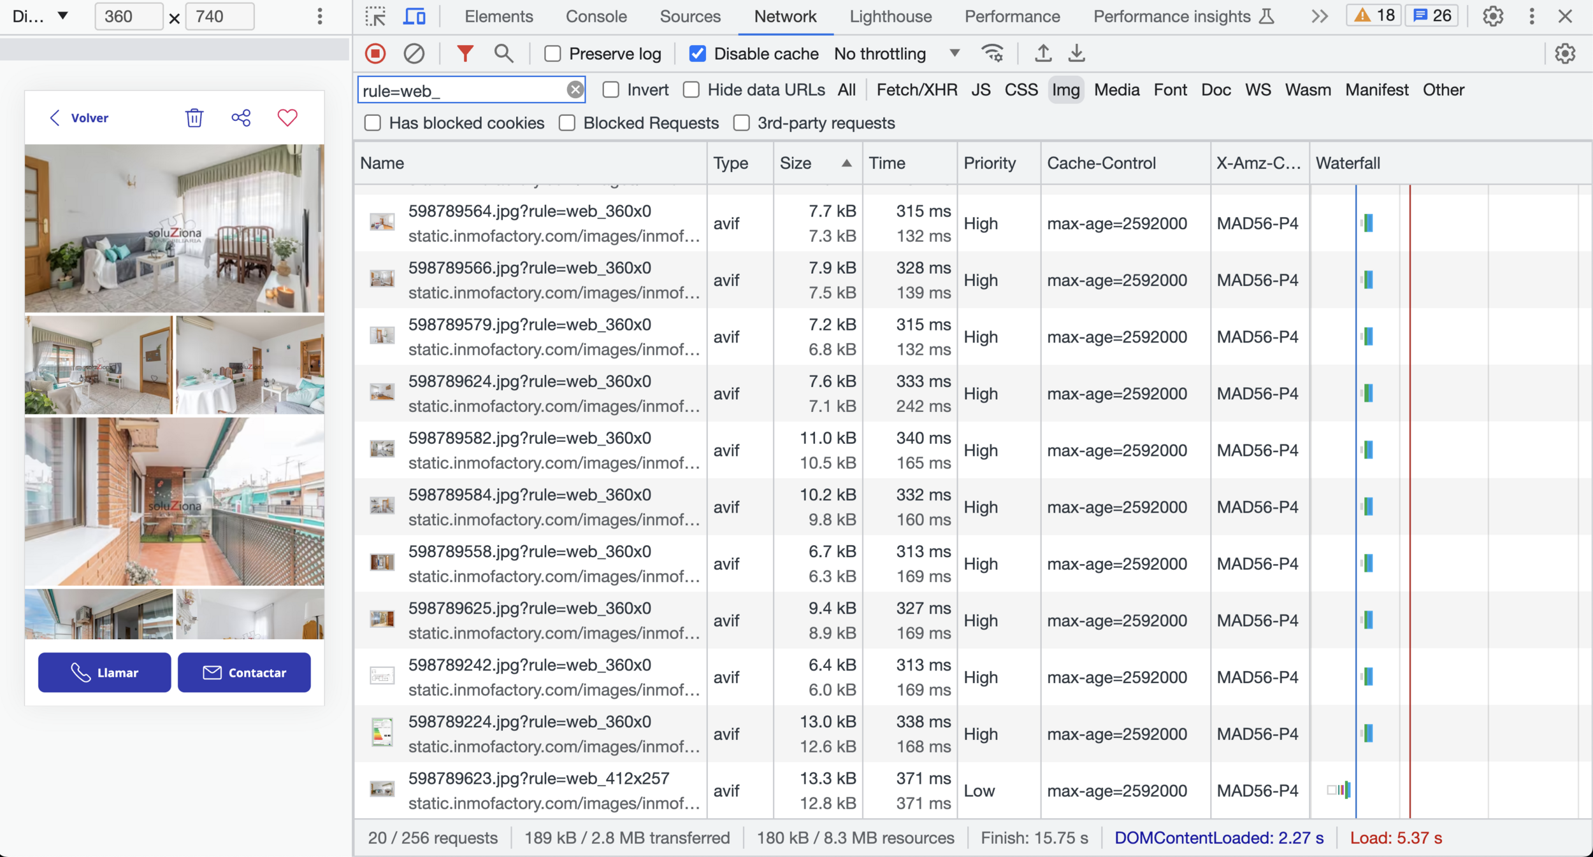Enable the Preserve log checkbox
This screenshot has width=1593, height=857.
tap(552, 54)
